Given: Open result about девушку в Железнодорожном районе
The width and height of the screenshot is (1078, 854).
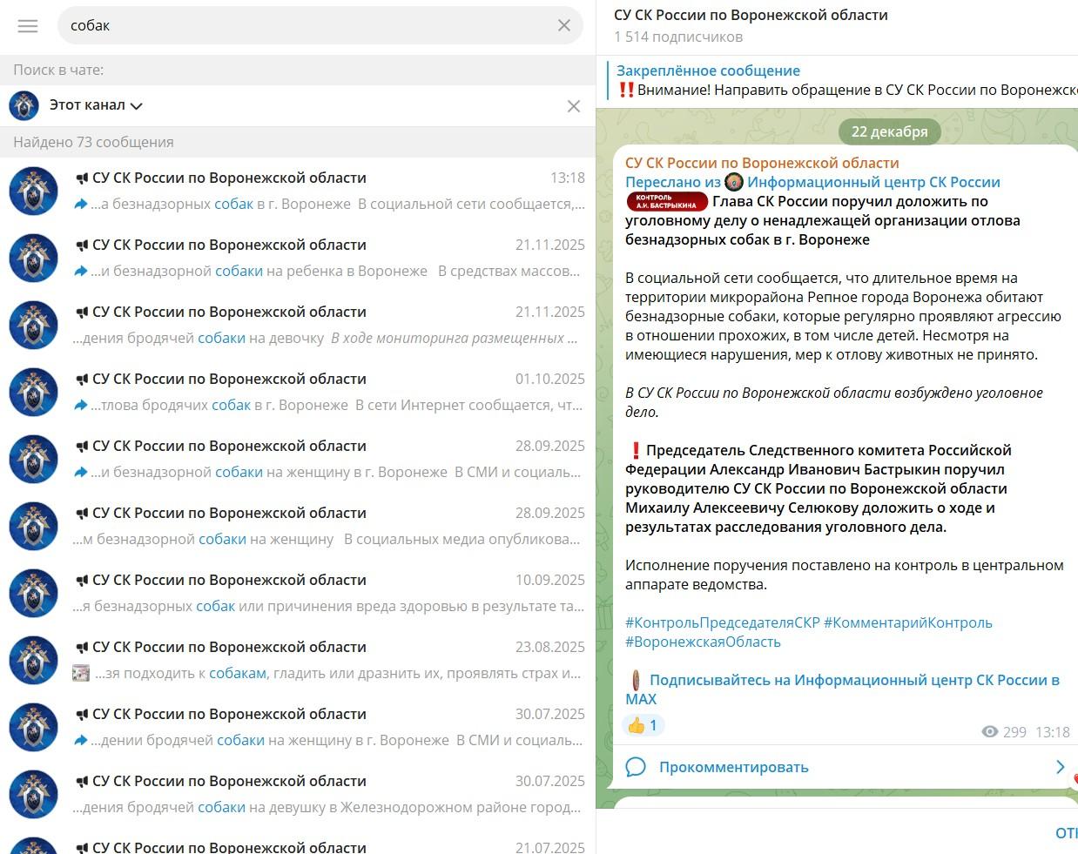Looking at the screenshot, I should [x=298, y=794].
